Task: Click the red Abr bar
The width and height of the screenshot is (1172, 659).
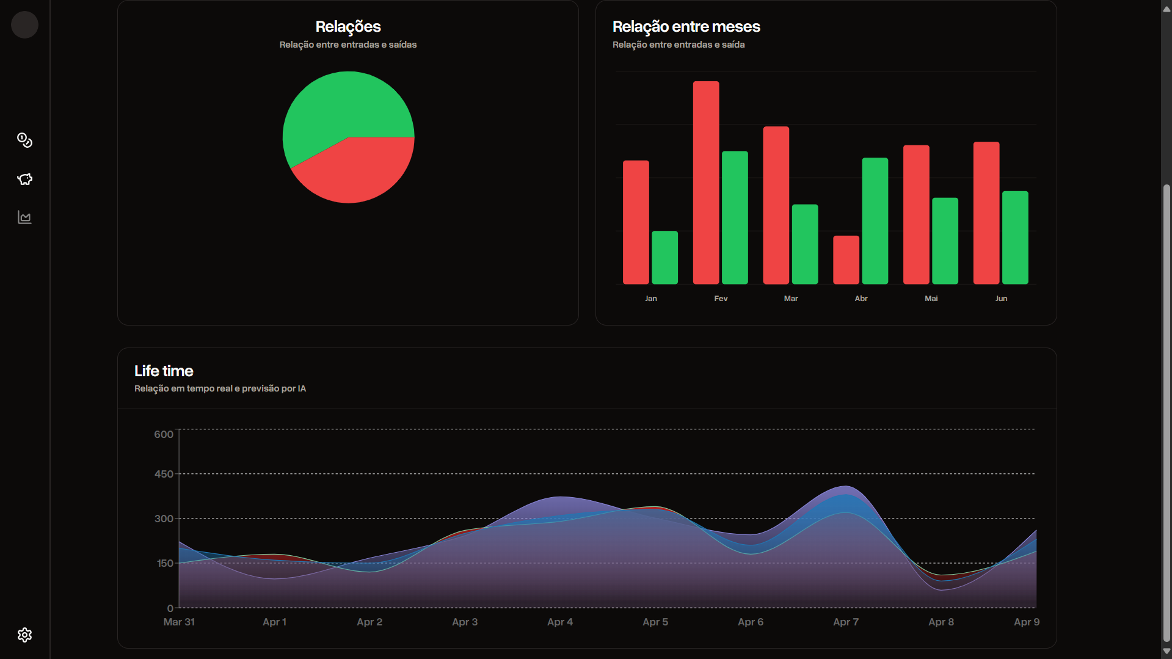Action: coord(846,260)
